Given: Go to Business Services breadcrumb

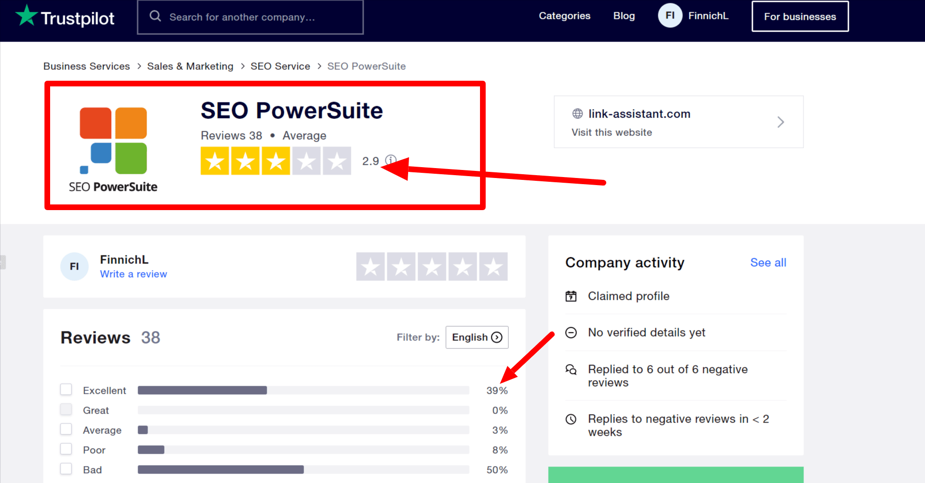Looking at the screenshot, I should (87, 66).
